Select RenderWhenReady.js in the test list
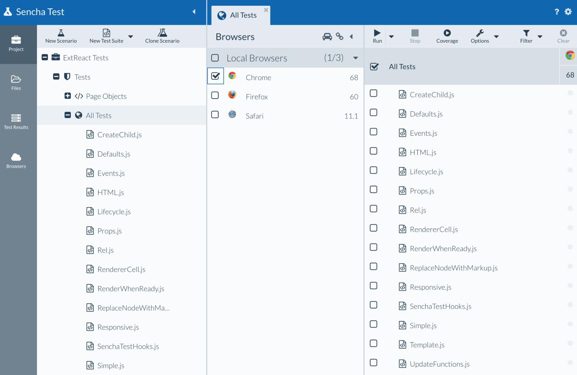 pos(443,249)
